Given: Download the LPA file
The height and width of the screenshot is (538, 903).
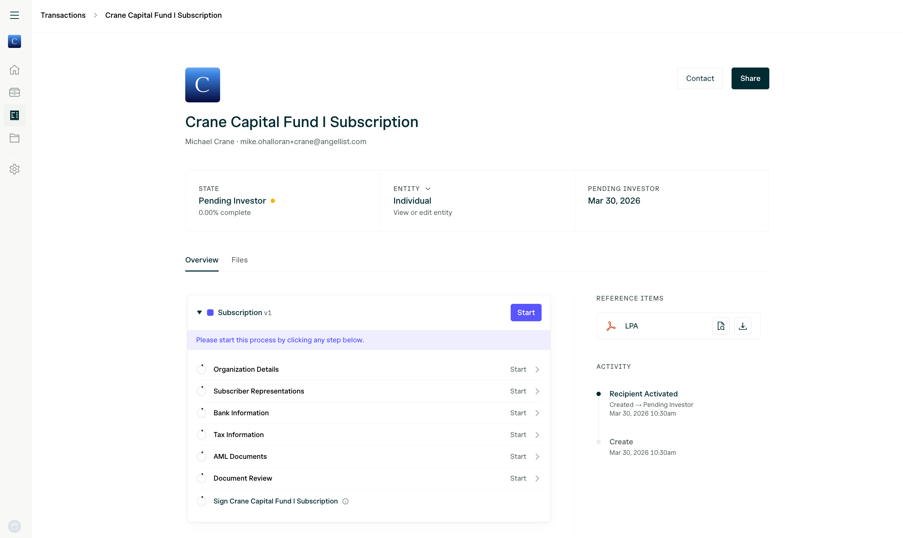Looking at the screenshot, I should pos(743,326).
